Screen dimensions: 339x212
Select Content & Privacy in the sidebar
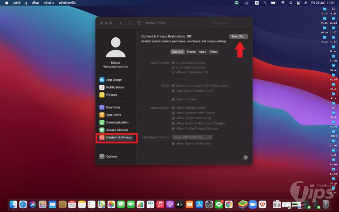click(115, 137)
